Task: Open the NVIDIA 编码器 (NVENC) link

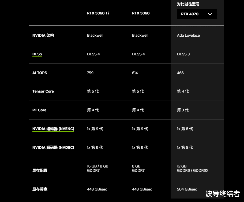Action: point(53,129)
